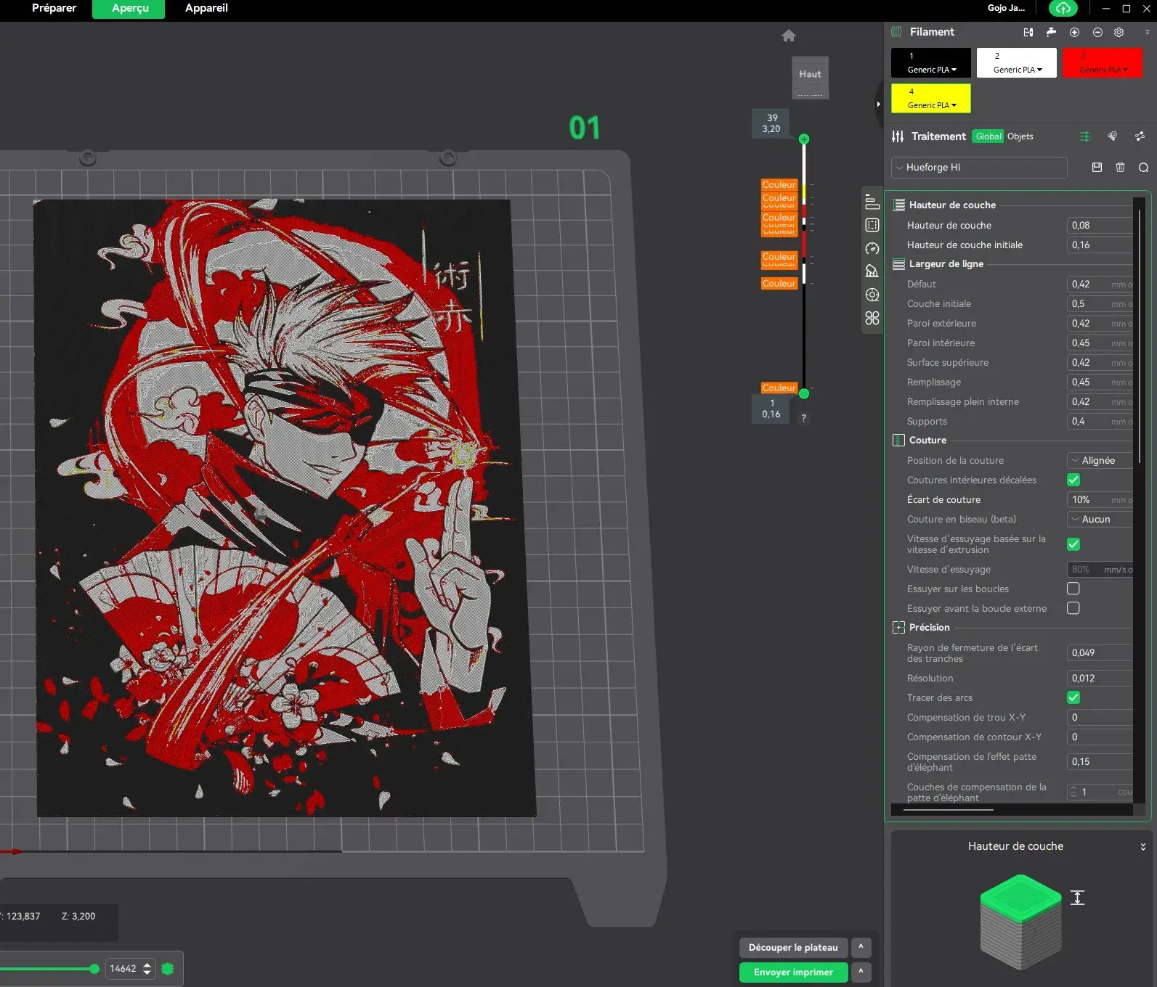Click the add filament plus icon
Viewport: 1157px width, 987px height.
[1074, 32]
